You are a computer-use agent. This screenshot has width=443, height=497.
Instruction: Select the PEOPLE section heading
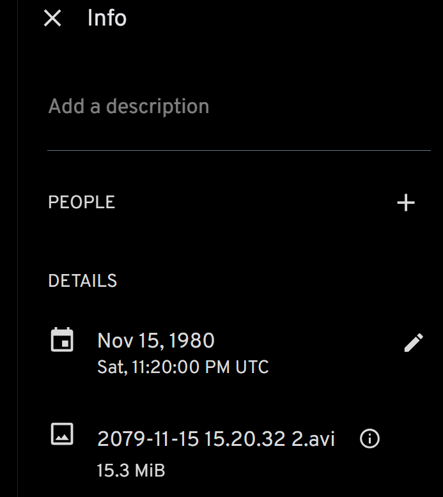(x=82, y=203)
